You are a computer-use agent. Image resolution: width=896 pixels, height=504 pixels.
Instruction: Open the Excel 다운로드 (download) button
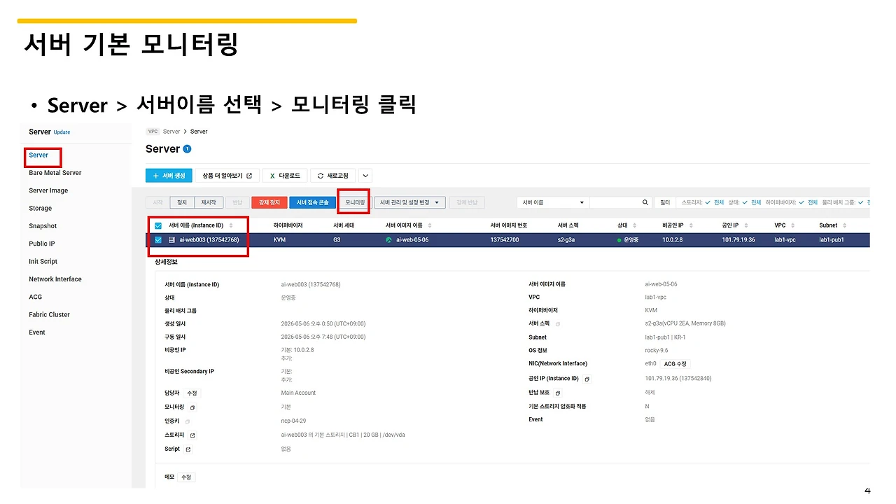point(285,176)
